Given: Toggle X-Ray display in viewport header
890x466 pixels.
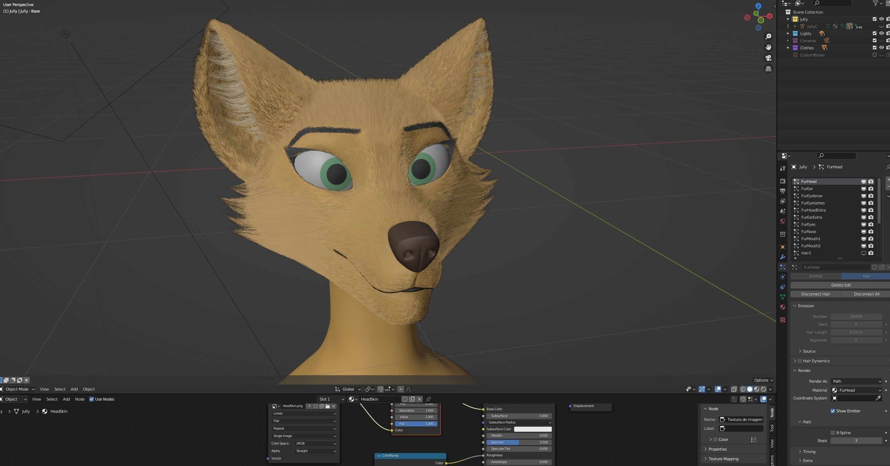Looking at the screenshot, I should pyautogui.click(x=734, y=389).
